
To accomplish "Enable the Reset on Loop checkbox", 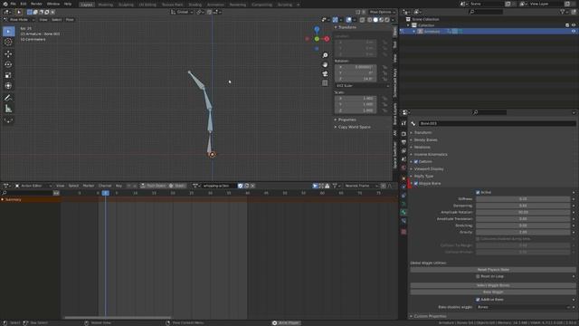I will coord(478,276).
